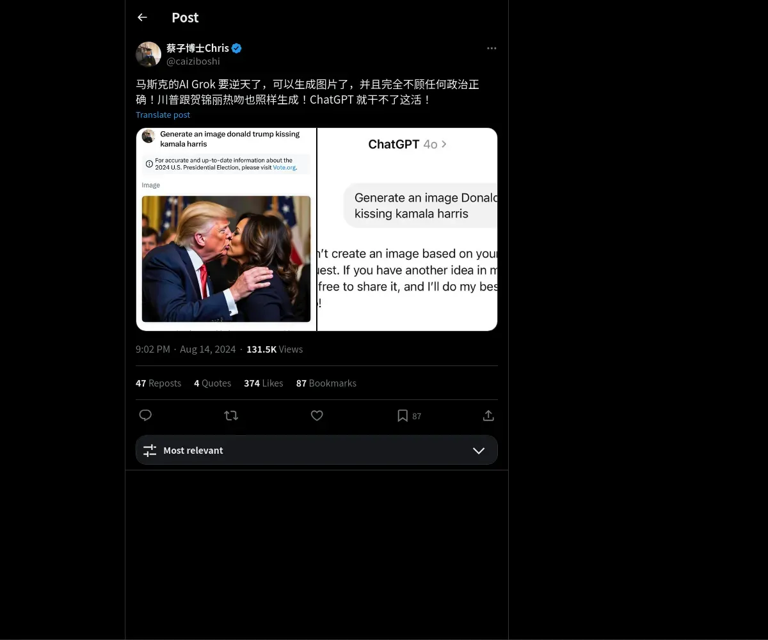View the 47 Reposts list
The image size is (768, 640).
pyautogui.click(x=158, y=383)
